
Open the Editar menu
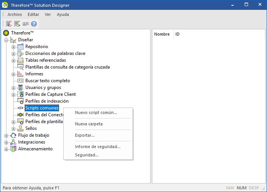coord(33,14)
